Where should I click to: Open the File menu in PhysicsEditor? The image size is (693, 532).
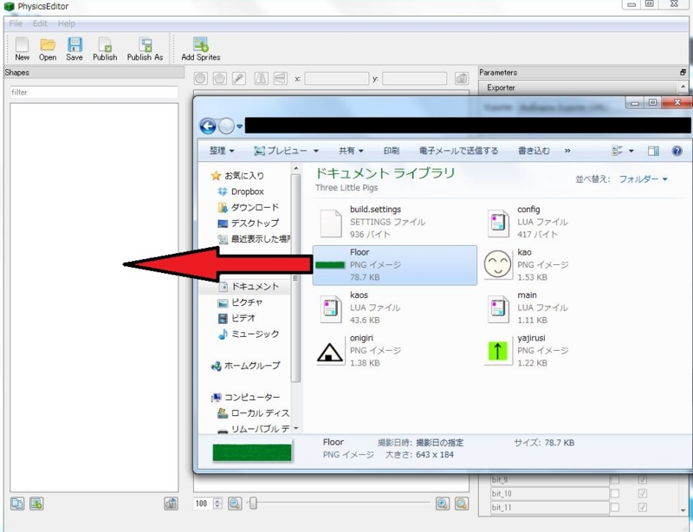click(x=16, y=23)
